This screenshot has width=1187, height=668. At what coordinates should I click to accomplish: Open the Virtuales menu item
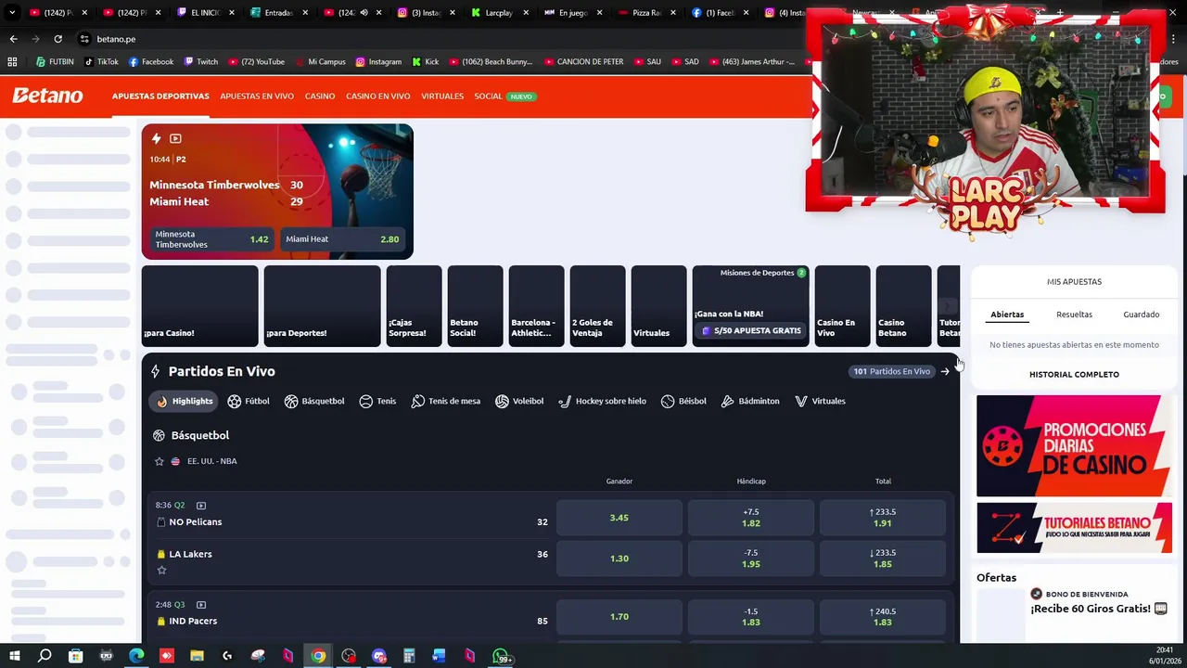click(x=442, y=96)
